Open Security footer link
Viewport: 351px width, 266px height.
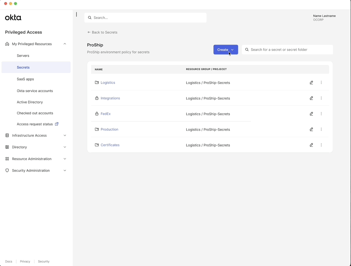click(44, 261)
